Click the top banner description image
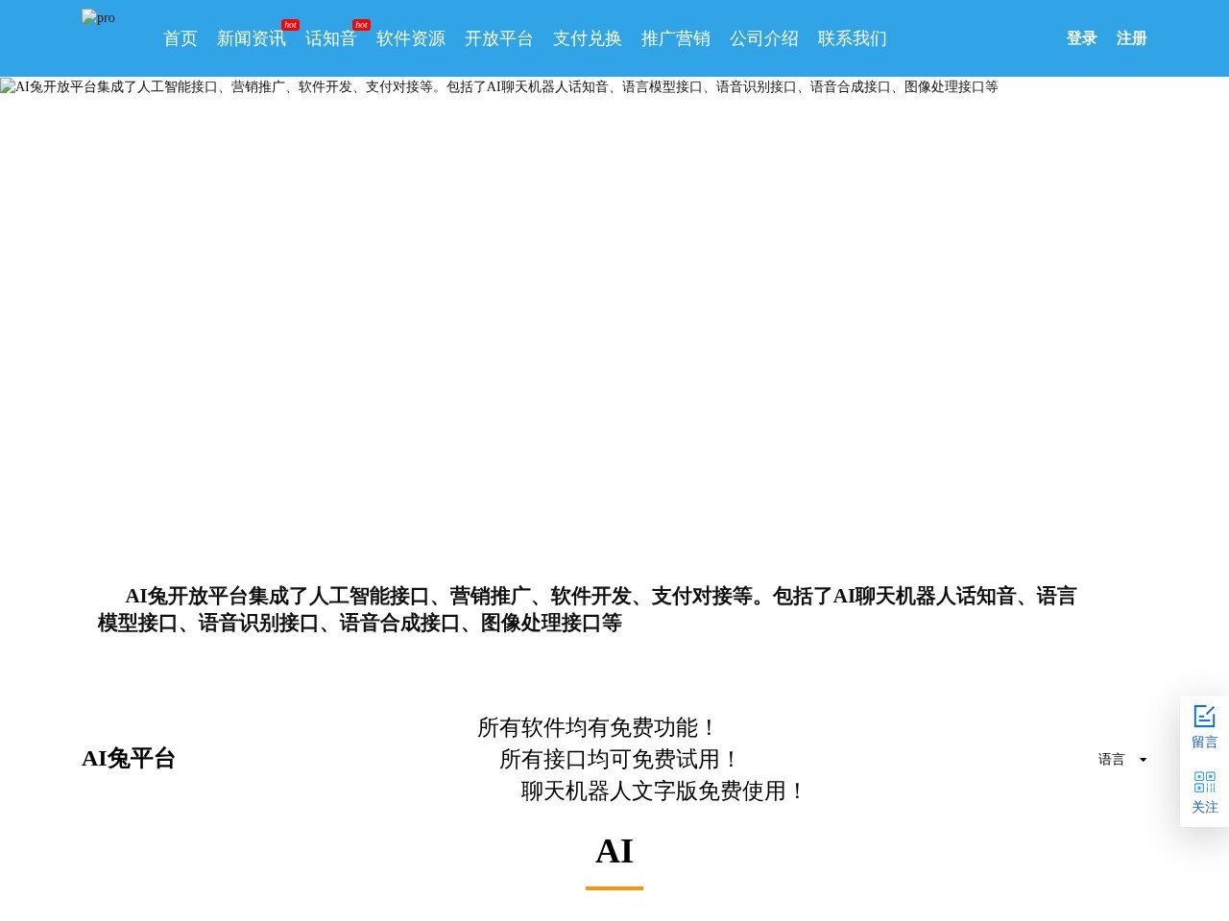Screen dimensions: 1229x921 (x=499, y=86)
